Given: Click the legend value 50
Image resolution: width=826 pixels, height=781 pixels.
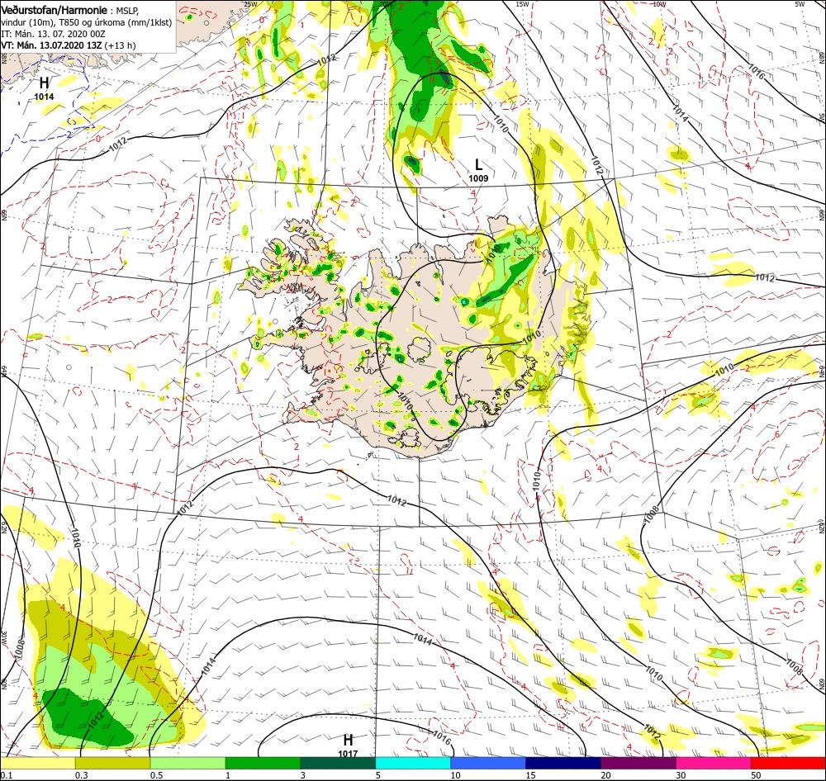Looking at the screenshot, I should tap(756, 775).
